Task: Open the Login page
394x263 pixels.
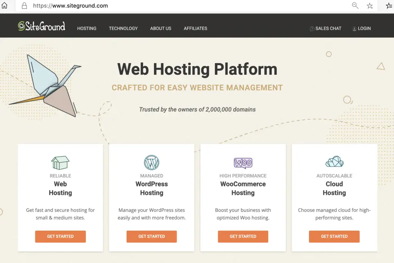Action: point(361,28)
